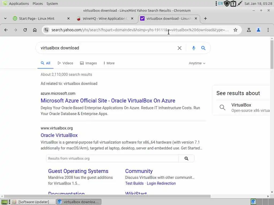Viewport: 274px width, 205px height.
Task: Switch to Images results
Action: (x=88, y=63)
